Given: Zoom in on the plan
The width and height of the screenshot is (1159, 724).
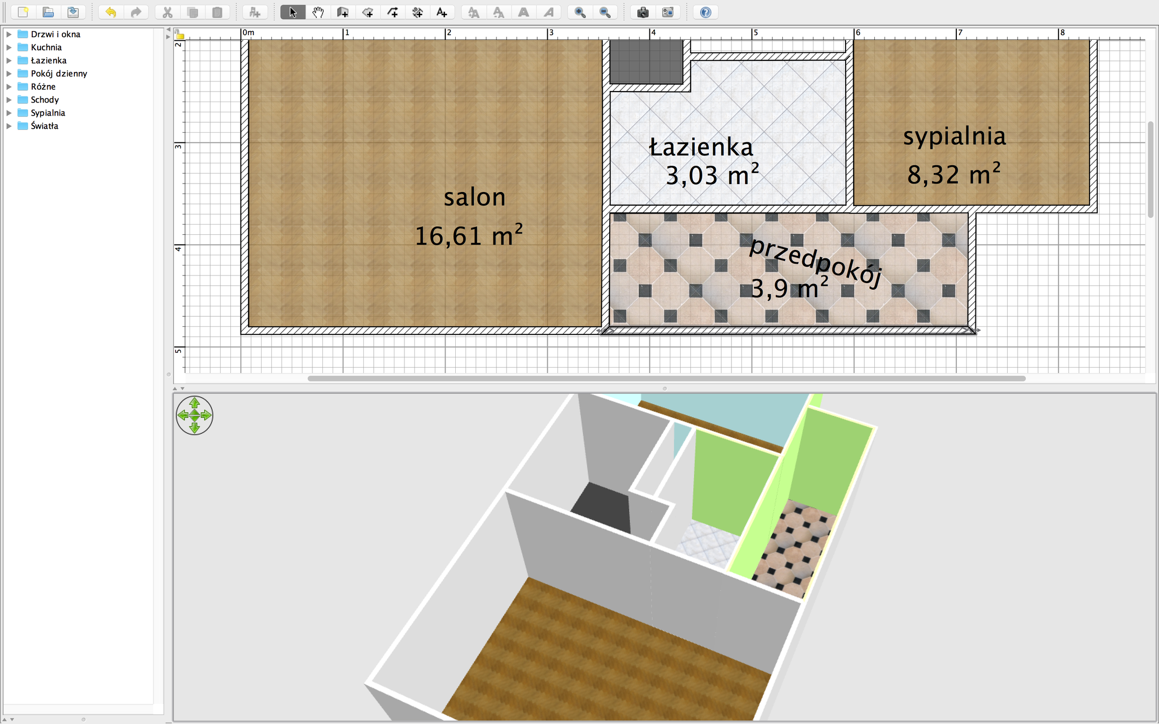Looking at the screenshot, I should click(580, 12).
